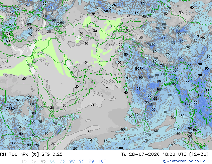This screenshot has width=212, height=164.
Task: Select the 'RH 700 hPa [%]' title text
Action: tap(19, 154)
